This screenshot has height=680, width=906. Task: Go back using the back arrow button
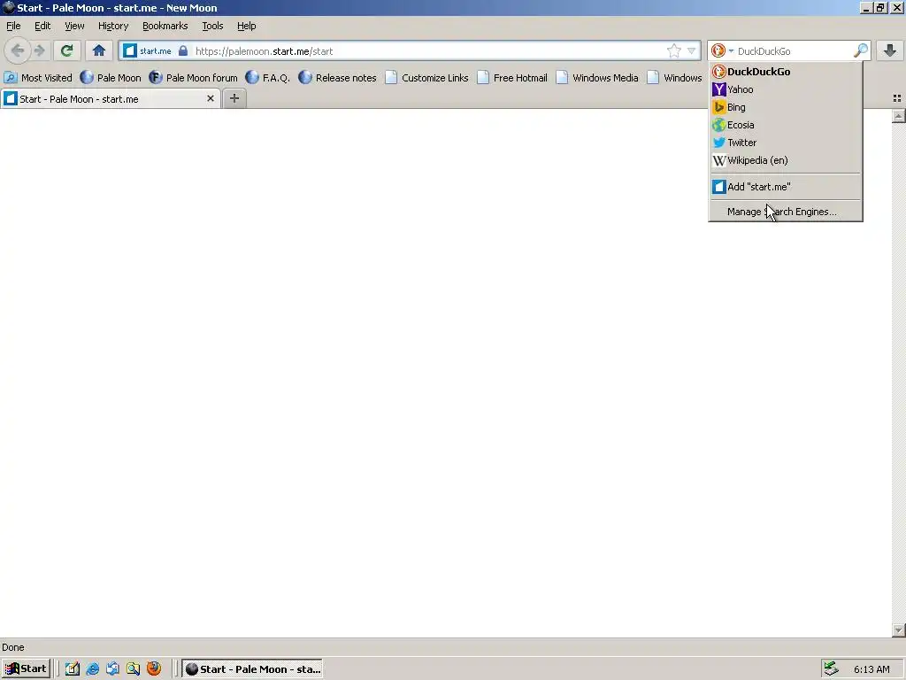click(18, 50)
